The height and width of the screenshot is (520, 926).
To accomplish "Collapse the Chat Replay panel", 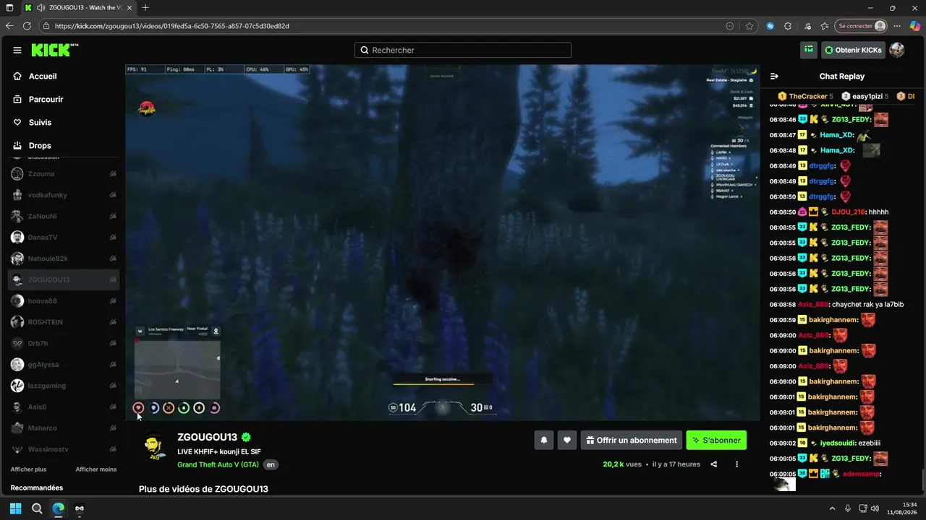I will [x=774, y=77].
